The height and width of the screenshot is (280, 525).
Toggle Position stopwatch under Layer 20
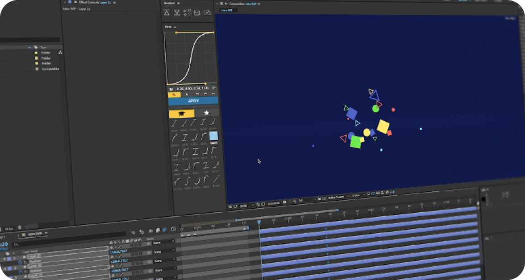click(21, 272)
